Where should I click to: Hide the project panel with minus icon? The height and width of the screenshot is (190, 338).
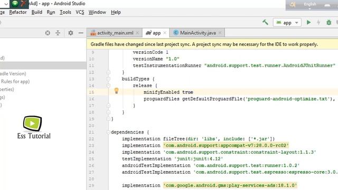81,33
